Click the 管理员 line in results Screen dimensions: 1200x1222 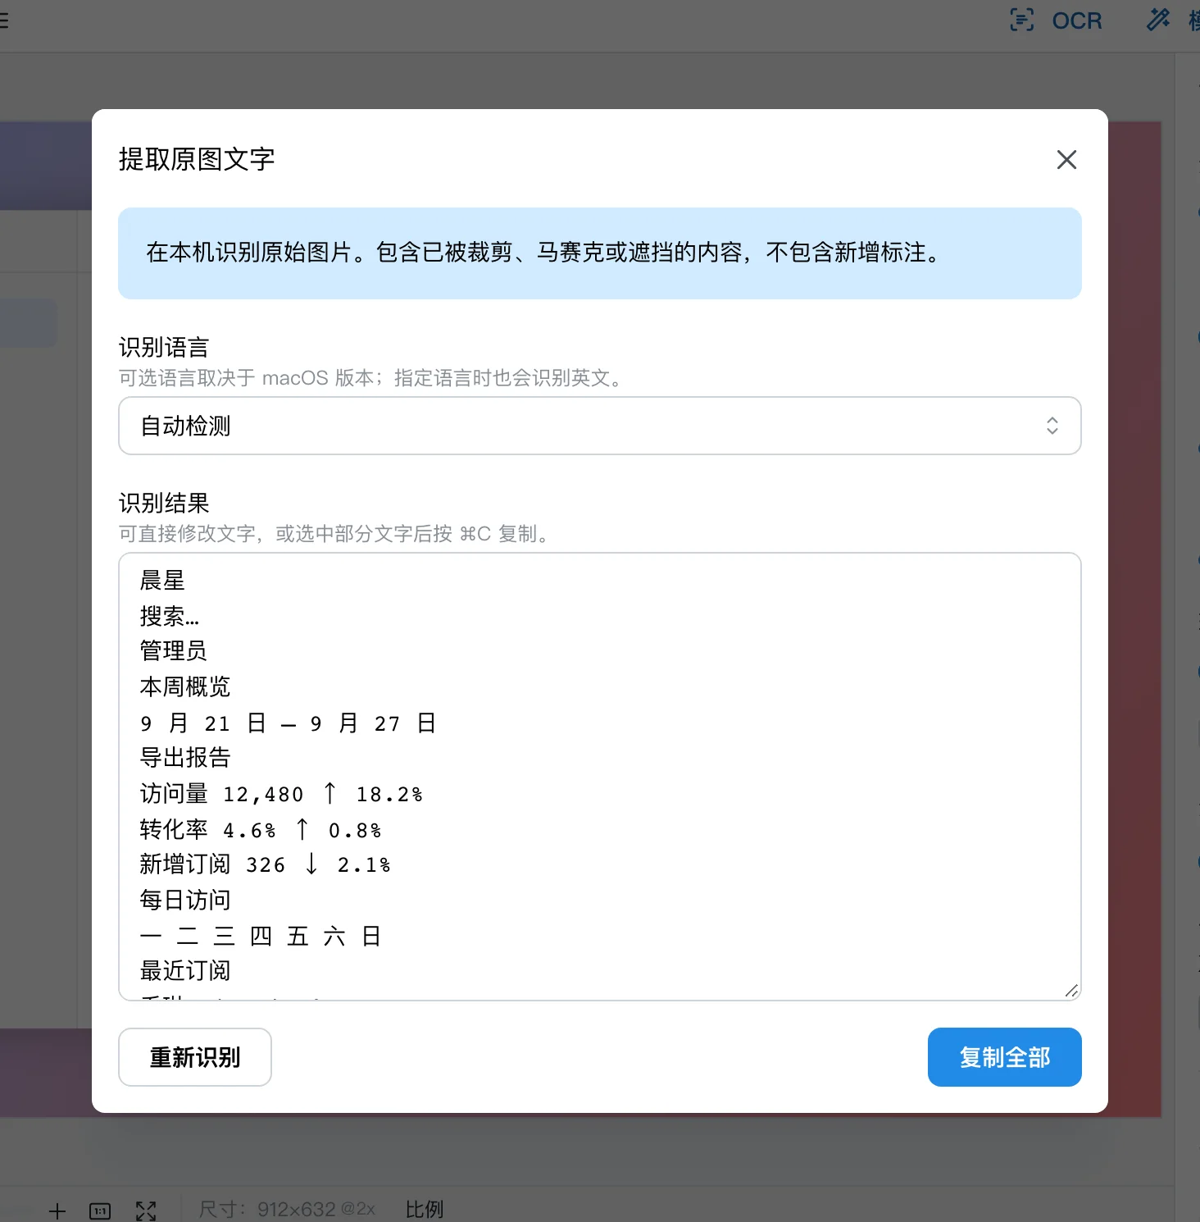click(x=173, y=651)
